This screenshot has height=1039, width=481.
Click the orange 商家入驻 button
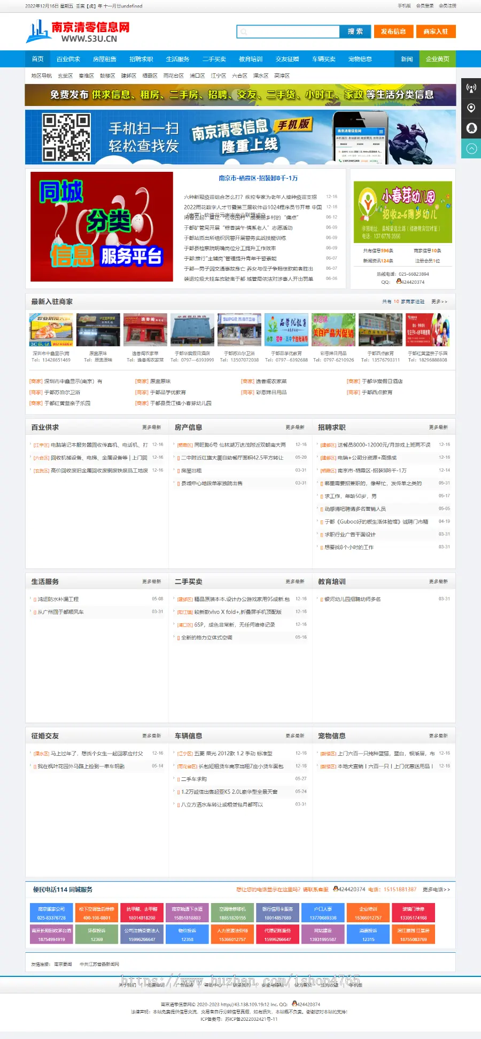pyautogui.click(x=436, y=32)
